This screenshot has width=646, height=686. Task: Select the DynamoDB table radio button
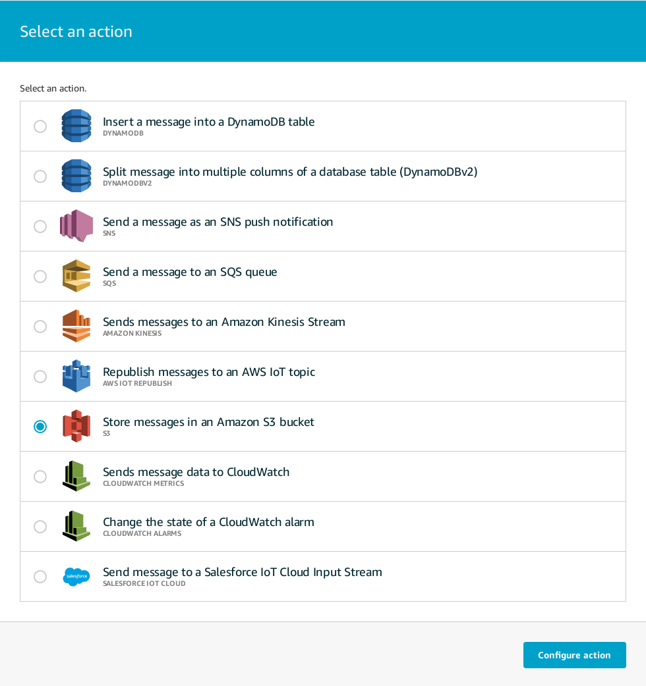coord(40,126)
